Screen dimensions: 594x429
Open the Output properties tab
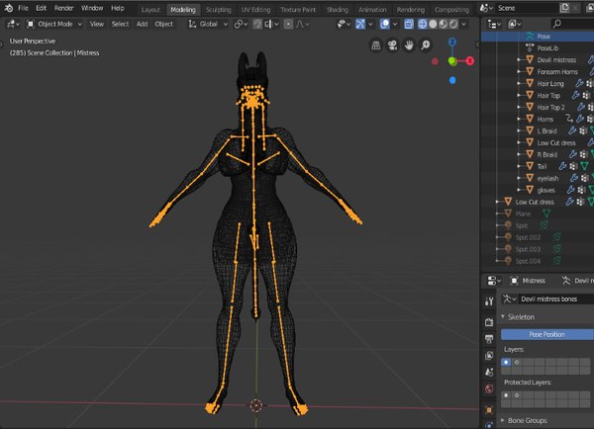point(489,339)
